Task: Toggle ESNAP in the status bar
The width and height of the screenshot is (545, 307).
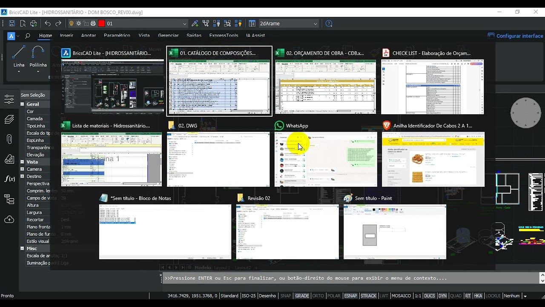Action: click(351, 296)
